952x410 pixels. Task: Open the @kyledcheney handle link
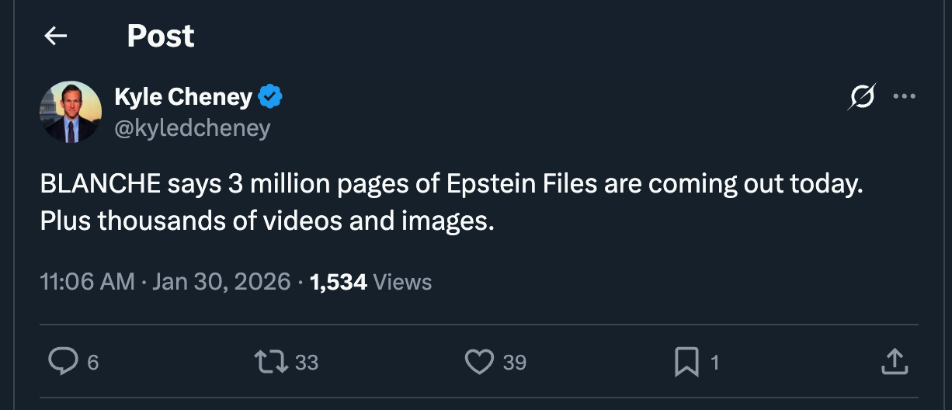[192, 127]
